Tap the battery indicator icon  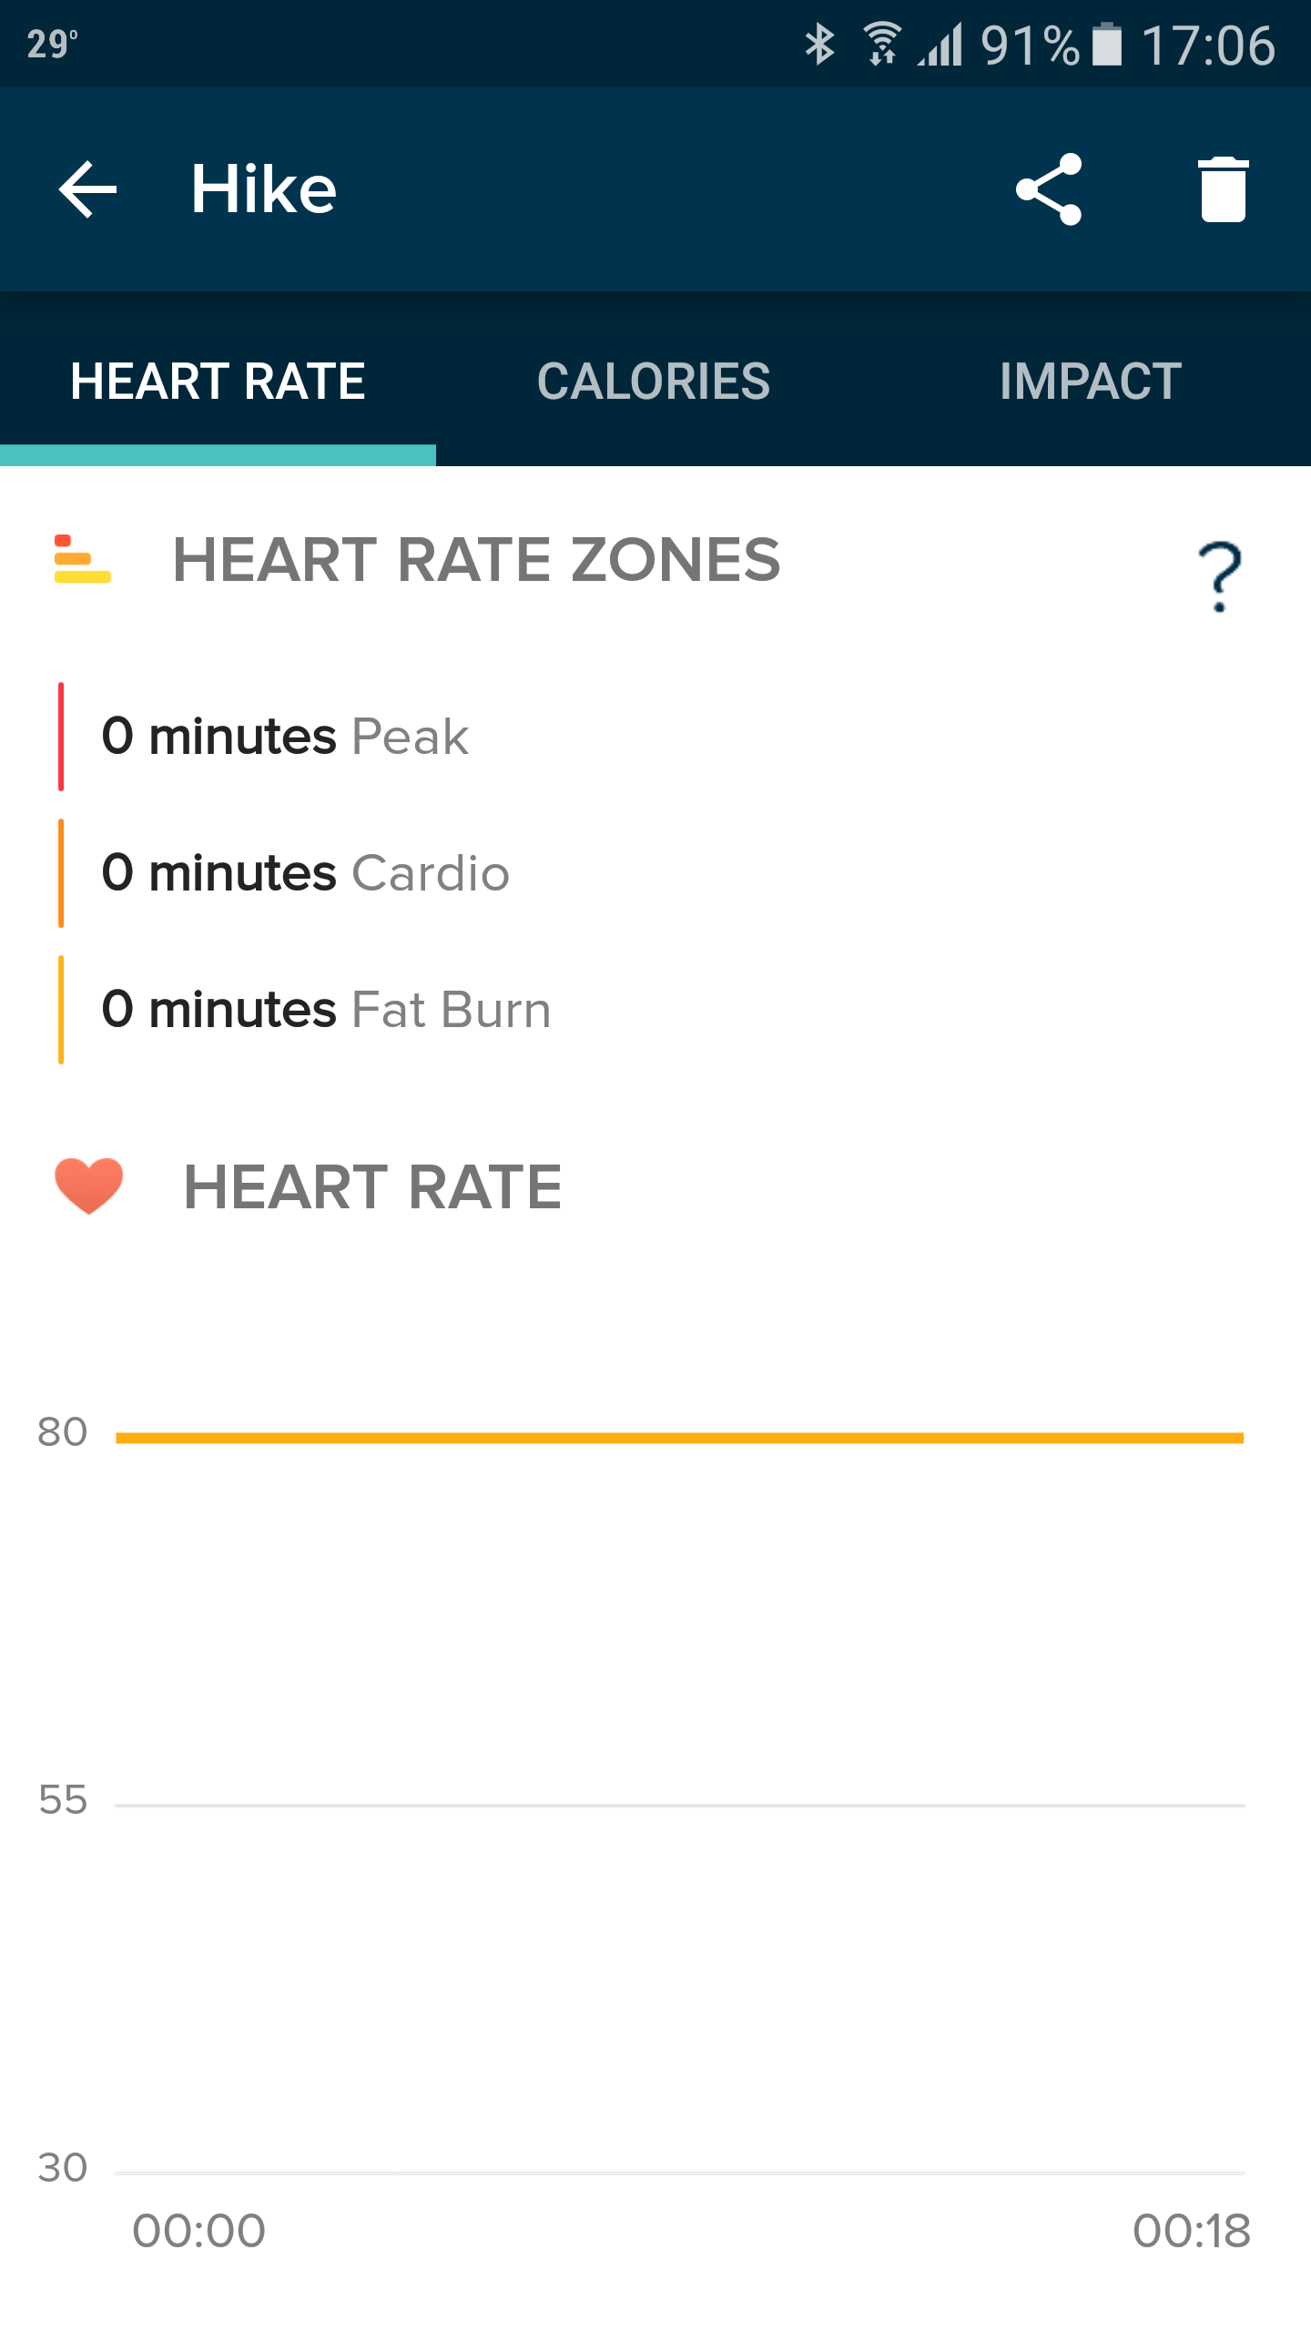coord(1107,44)
